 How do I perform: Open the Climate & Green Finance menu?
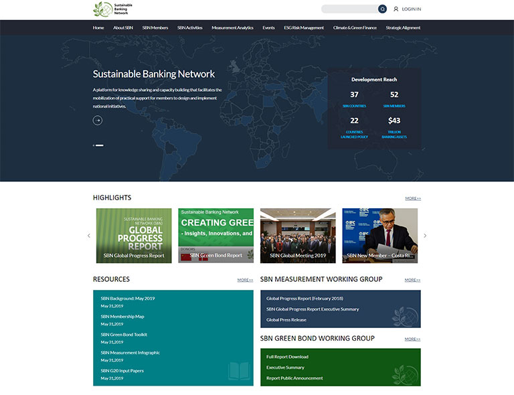355,28
